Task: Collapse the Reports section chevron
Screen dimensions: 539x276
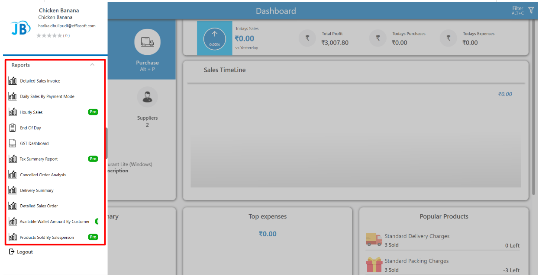Action: click(x=92, y=65)
